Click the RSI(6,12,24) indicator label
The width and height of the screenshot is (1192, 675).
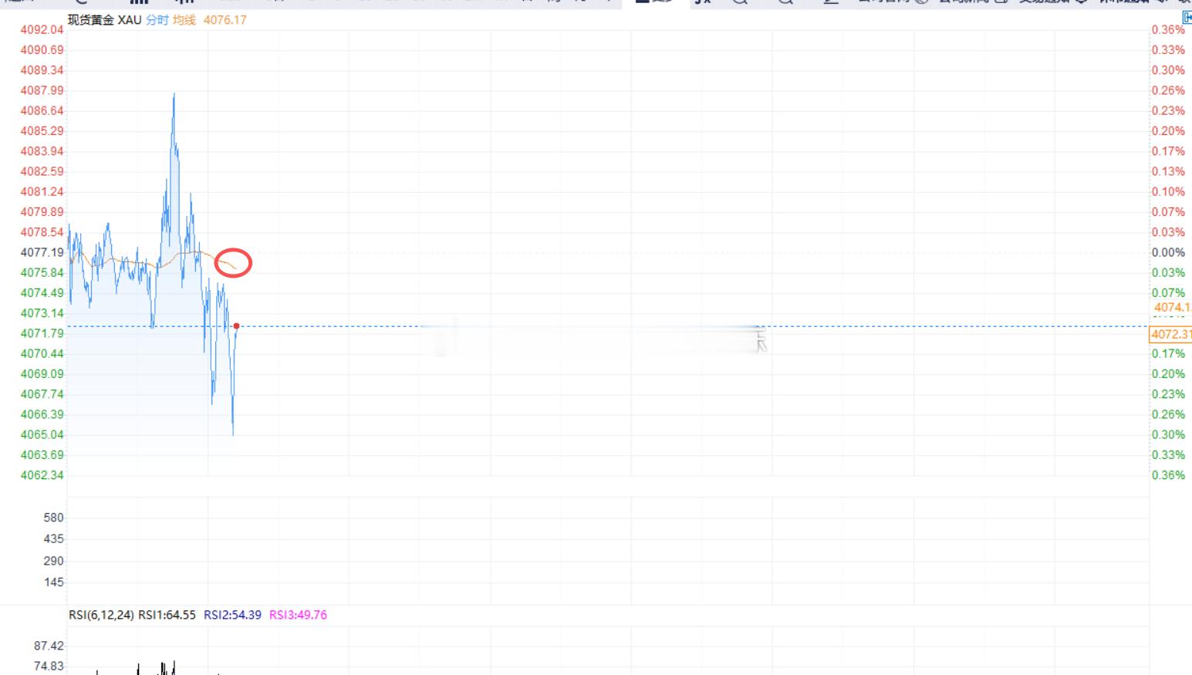point(101,615)
